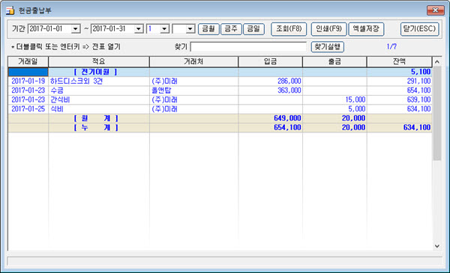Viewport: 450px width, 273px height.
Task: Click the 찾기 search input field
Action: [x=248, y=47]
